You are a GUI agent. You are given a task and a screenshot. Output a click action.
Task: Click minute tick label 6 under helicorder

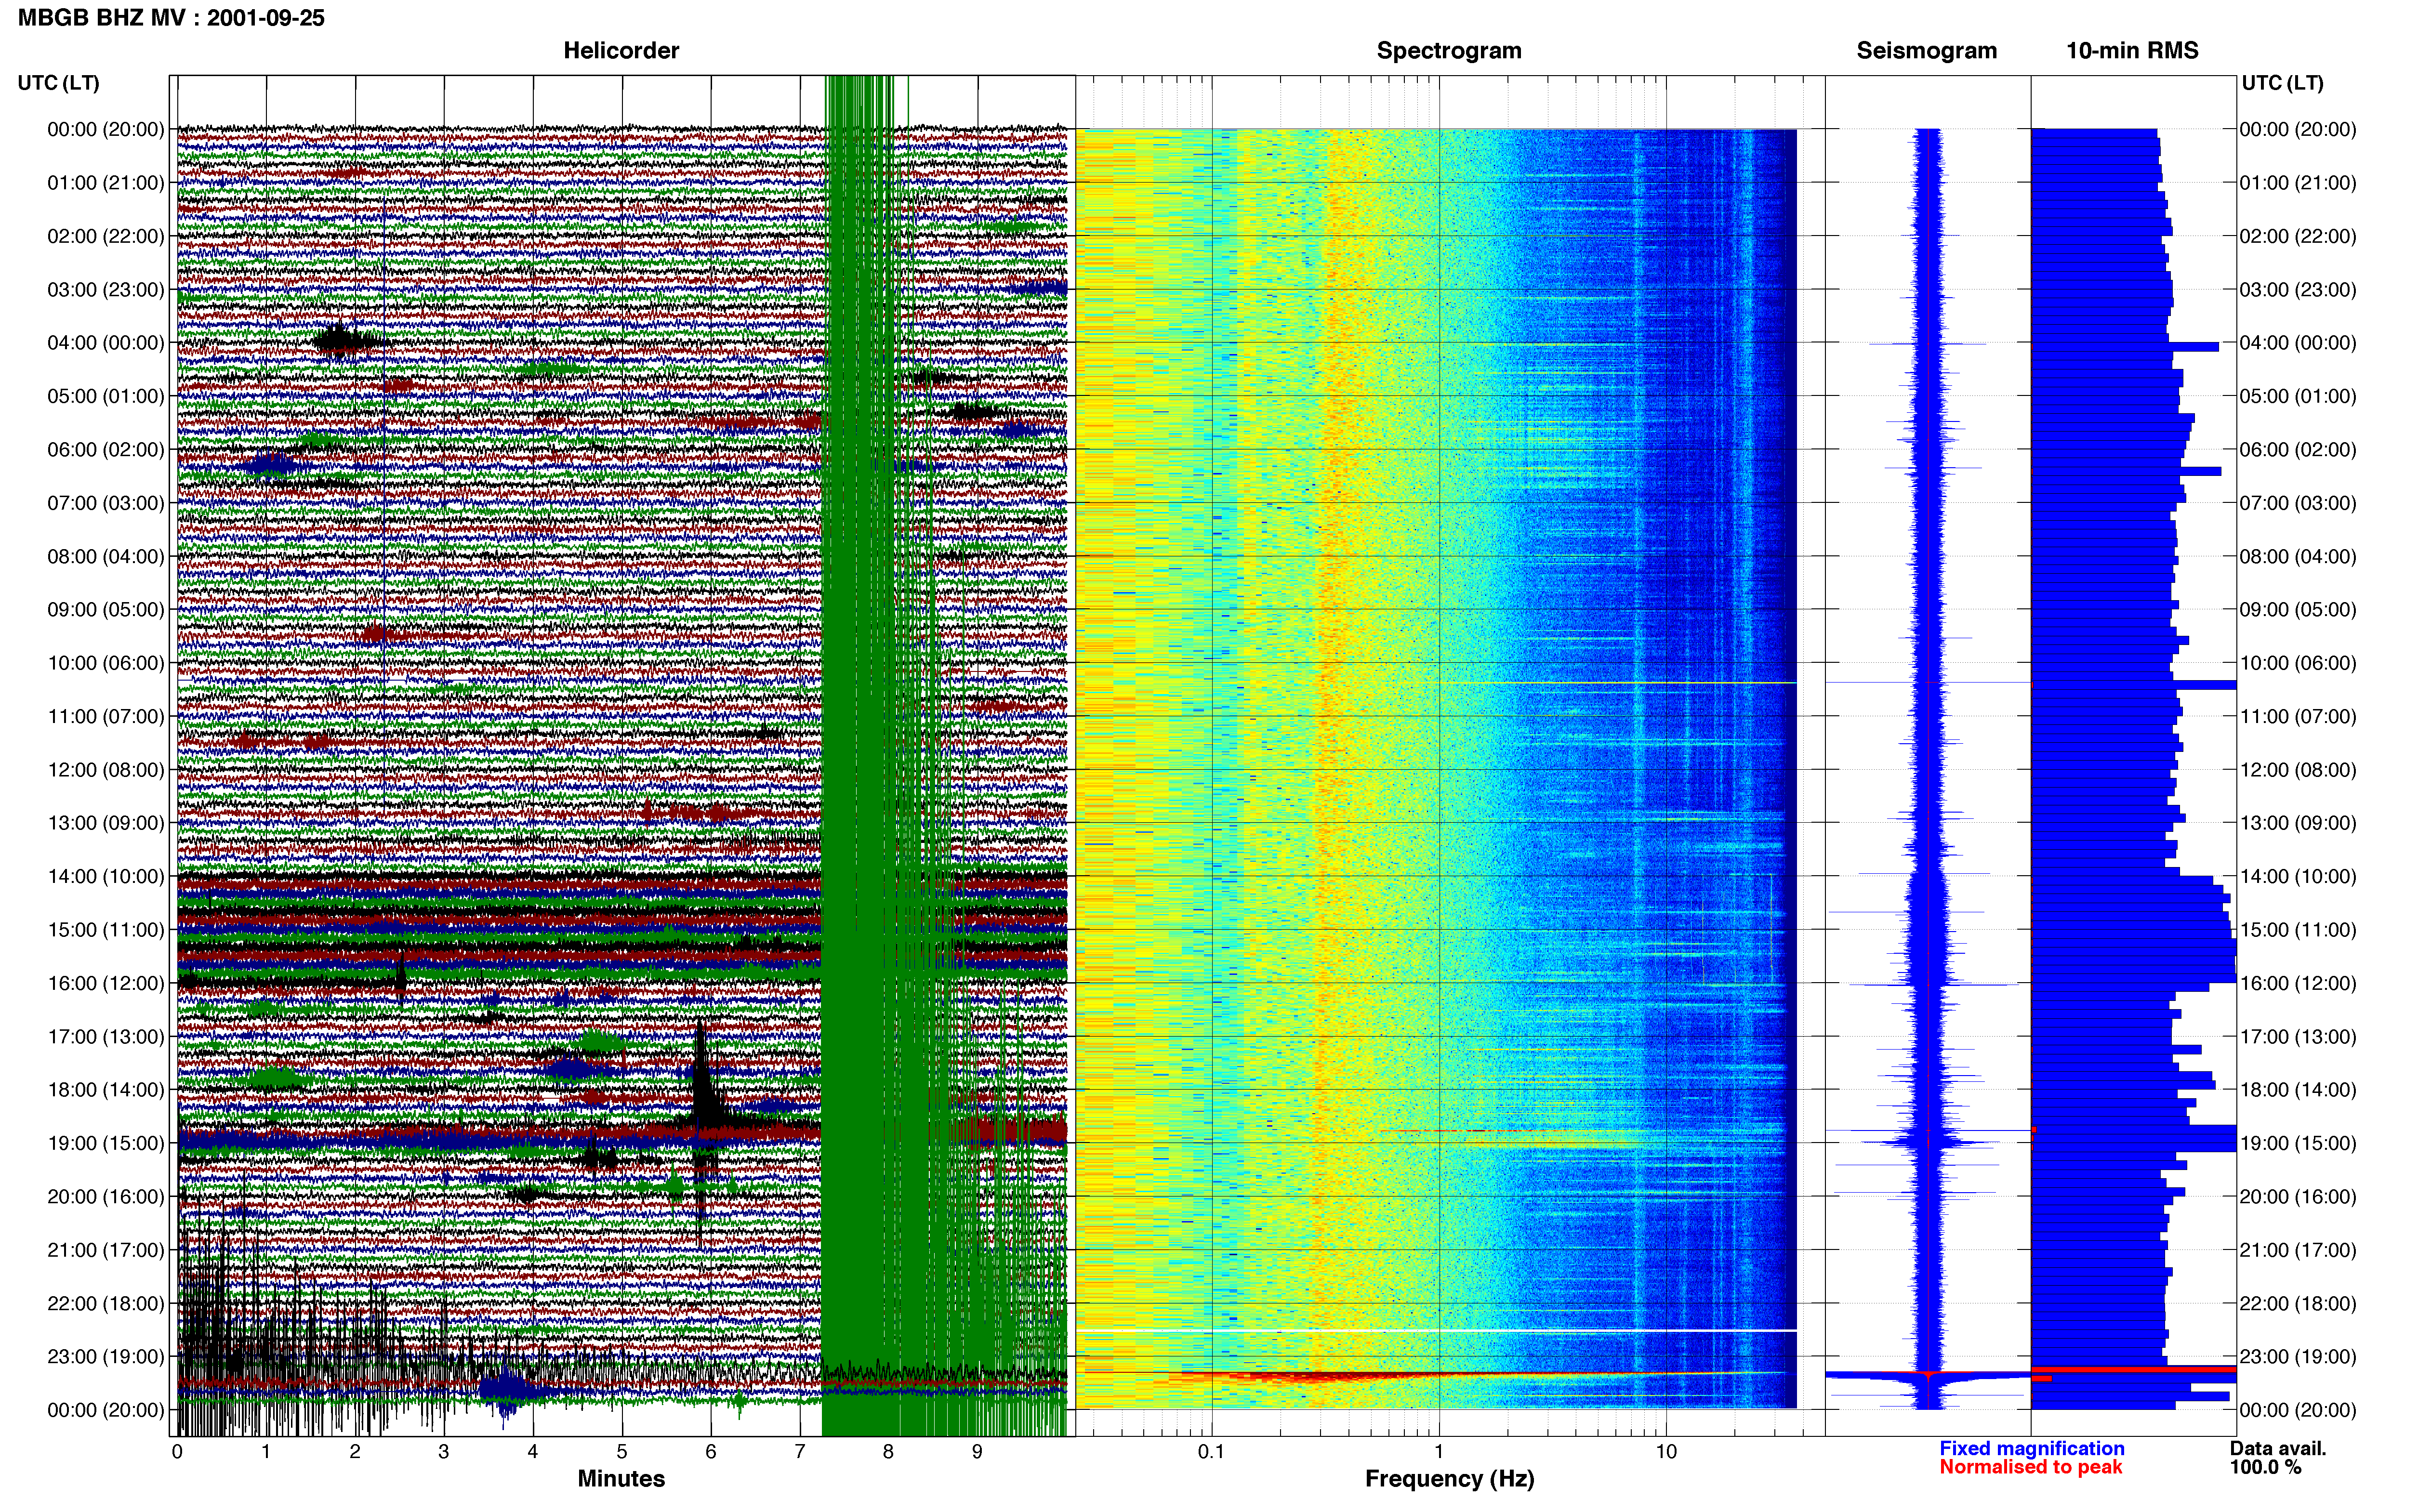[x=711, y=1452]
